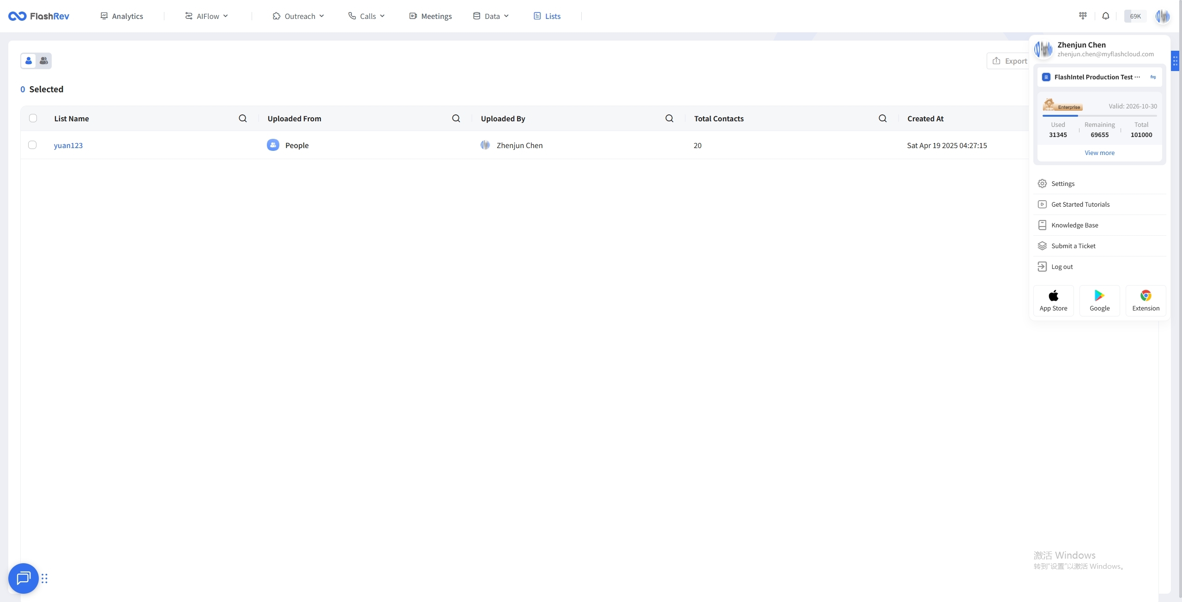Click the drag dots beside chat bubble
The image size is (1182, 602).
(x=44, y=578)
